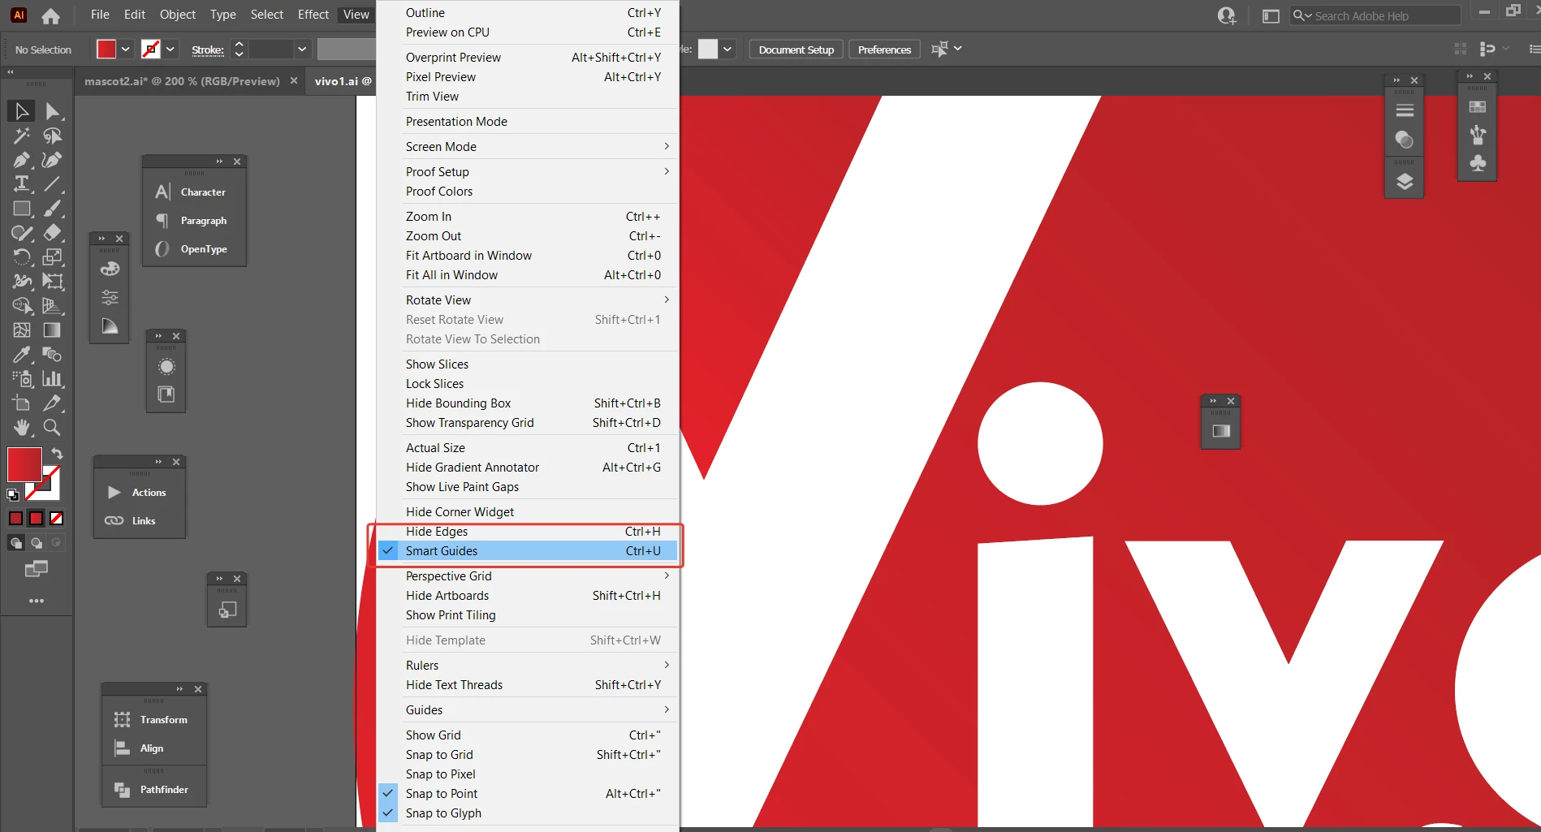
Task: Click large red Fill box in toolbar
Action: (x=24, y=465)
